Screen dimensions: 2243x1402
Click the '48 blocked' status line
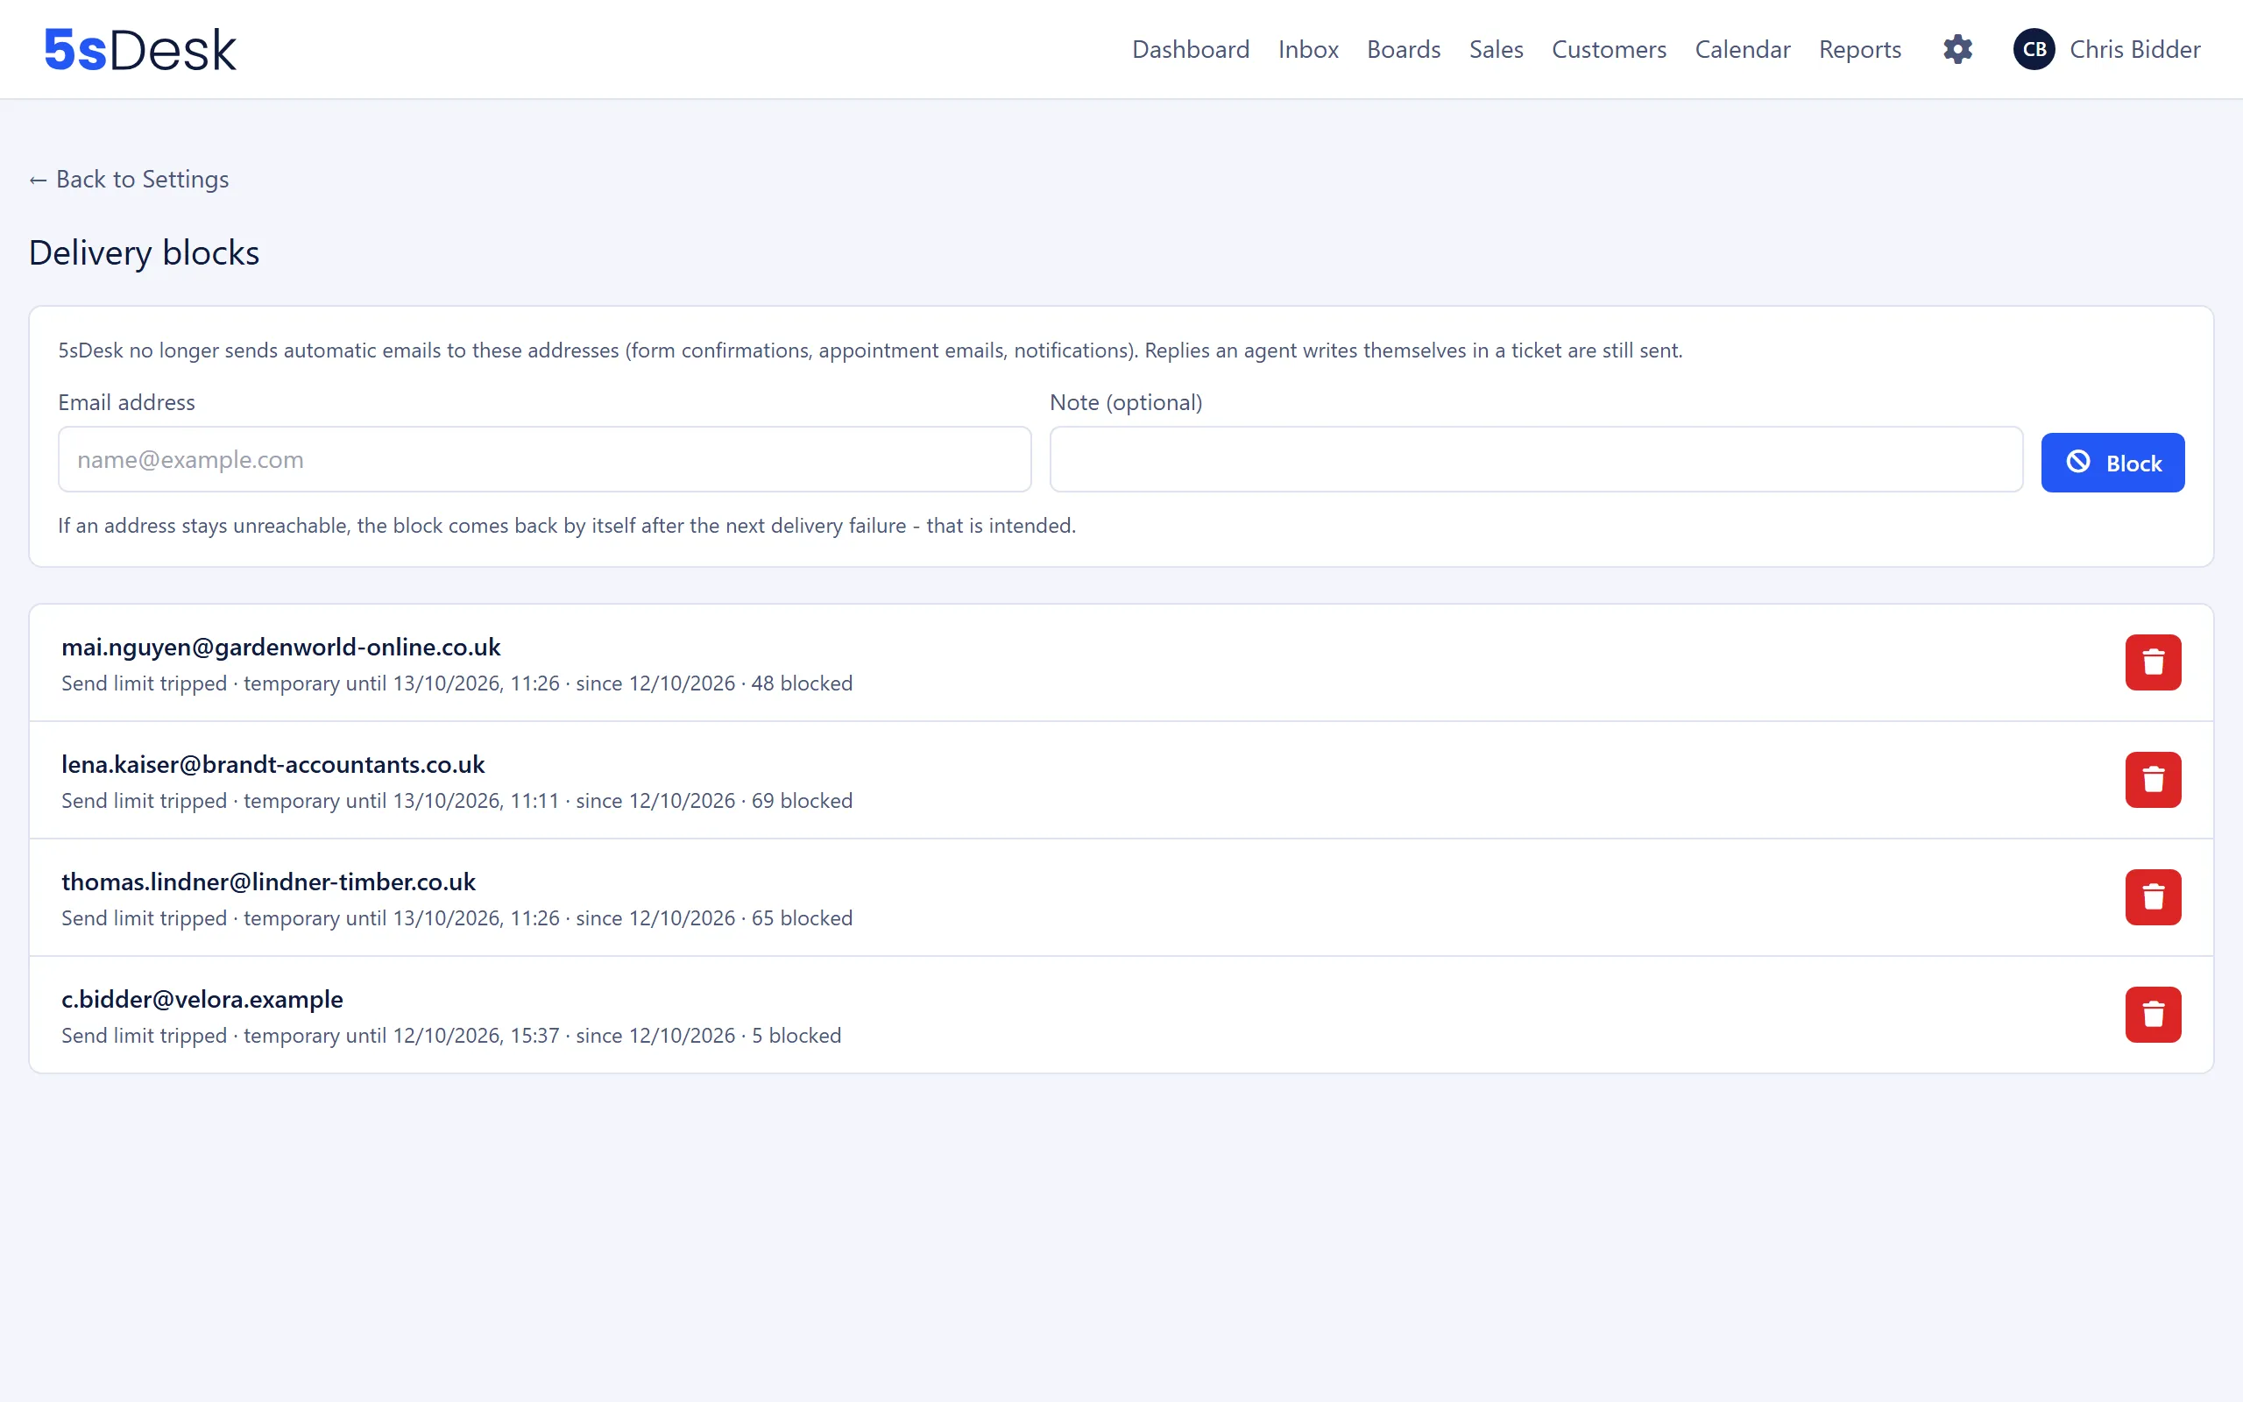point(457,683)
